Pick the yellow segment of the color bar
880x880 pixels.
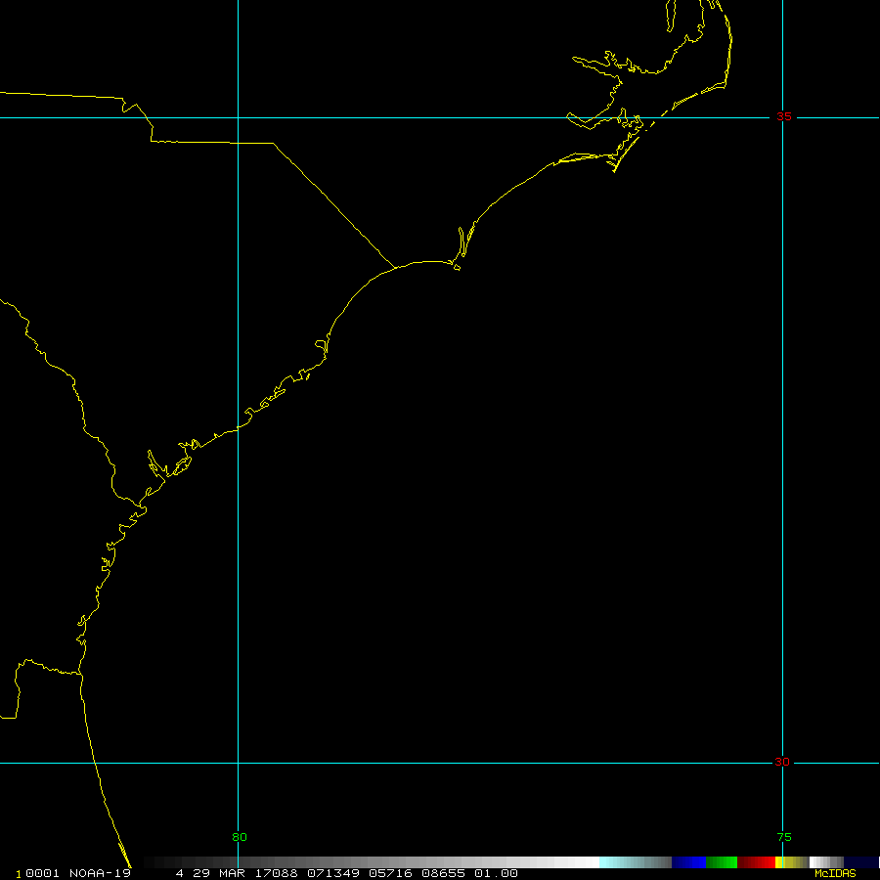(780, 862)
